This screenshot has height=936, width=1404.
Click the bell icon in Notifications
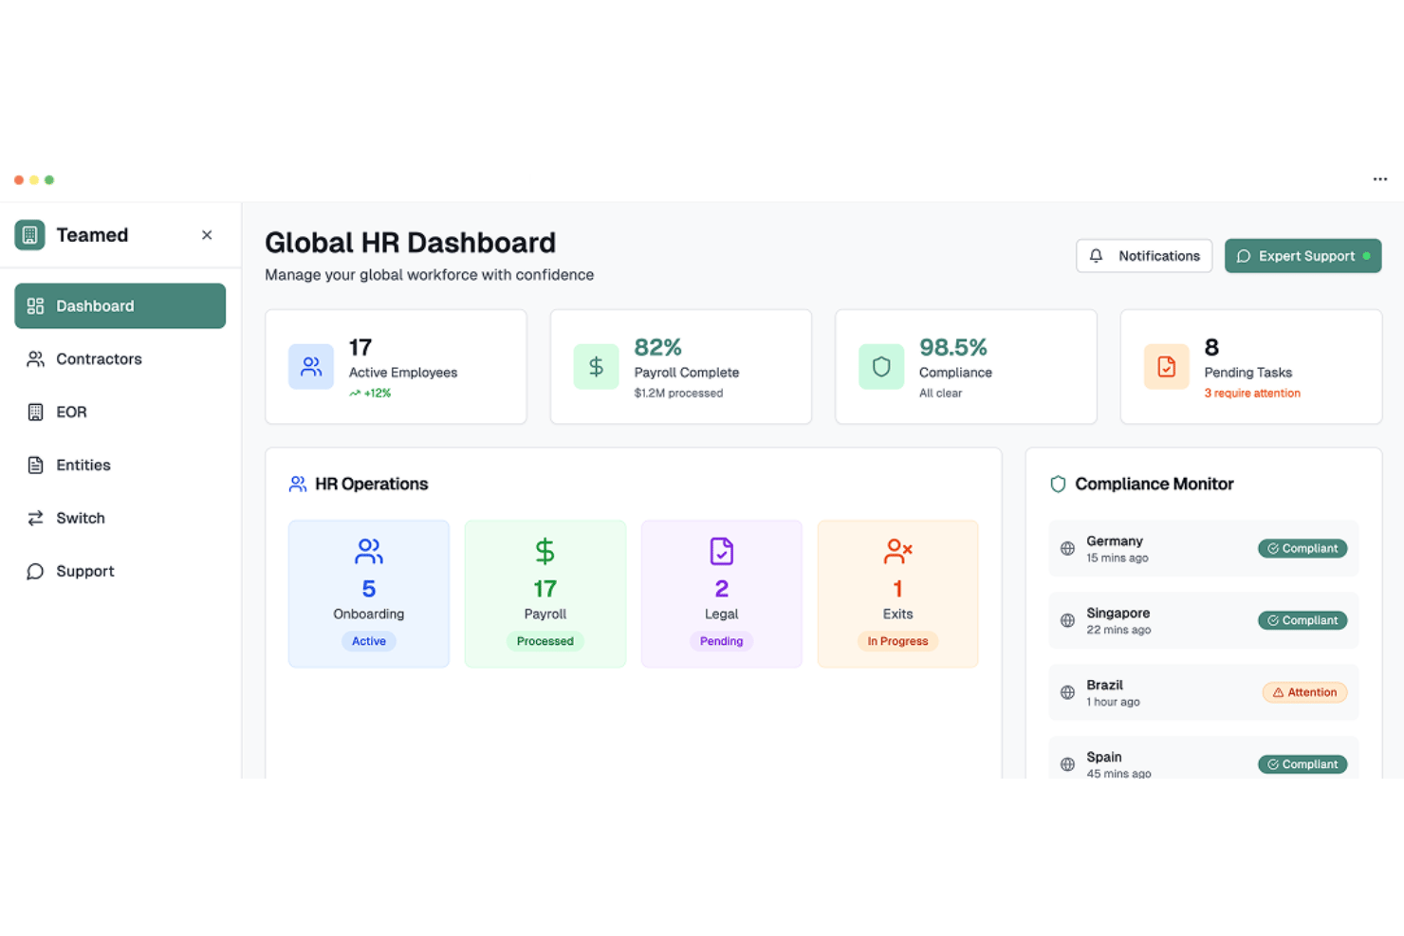point(1097,256)
